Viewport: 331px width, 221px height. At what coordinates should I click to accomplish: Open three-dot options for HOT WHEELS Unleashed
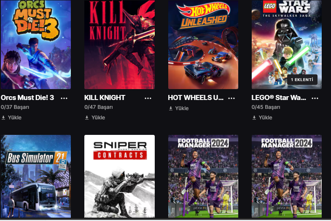pyautogui.click(x=231, y=98)
